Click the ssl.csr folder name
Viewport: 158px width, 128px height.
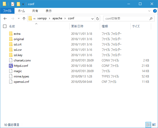coord(18,50)
